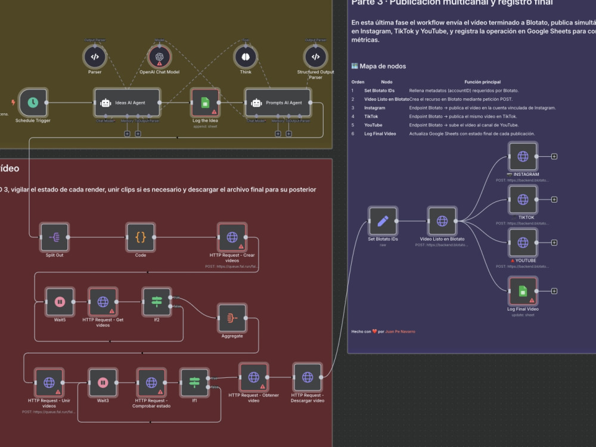596x447 pixels.
Task: Add Output Parser sub-node to Prompts AI Agent
Action: pyautogui.click(x=289, y=134)
